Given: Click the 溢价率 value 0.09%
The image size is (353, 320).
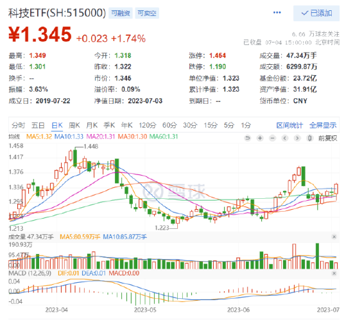Looking at the screenshot, I should point(131,89).
